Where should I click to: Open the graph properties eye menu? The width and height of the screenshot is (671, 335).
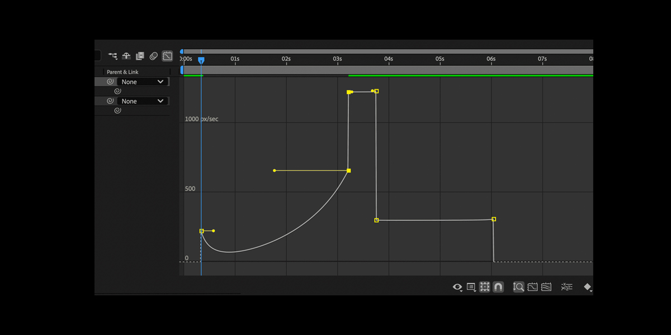pyautogui.click(x=457, y=287)
